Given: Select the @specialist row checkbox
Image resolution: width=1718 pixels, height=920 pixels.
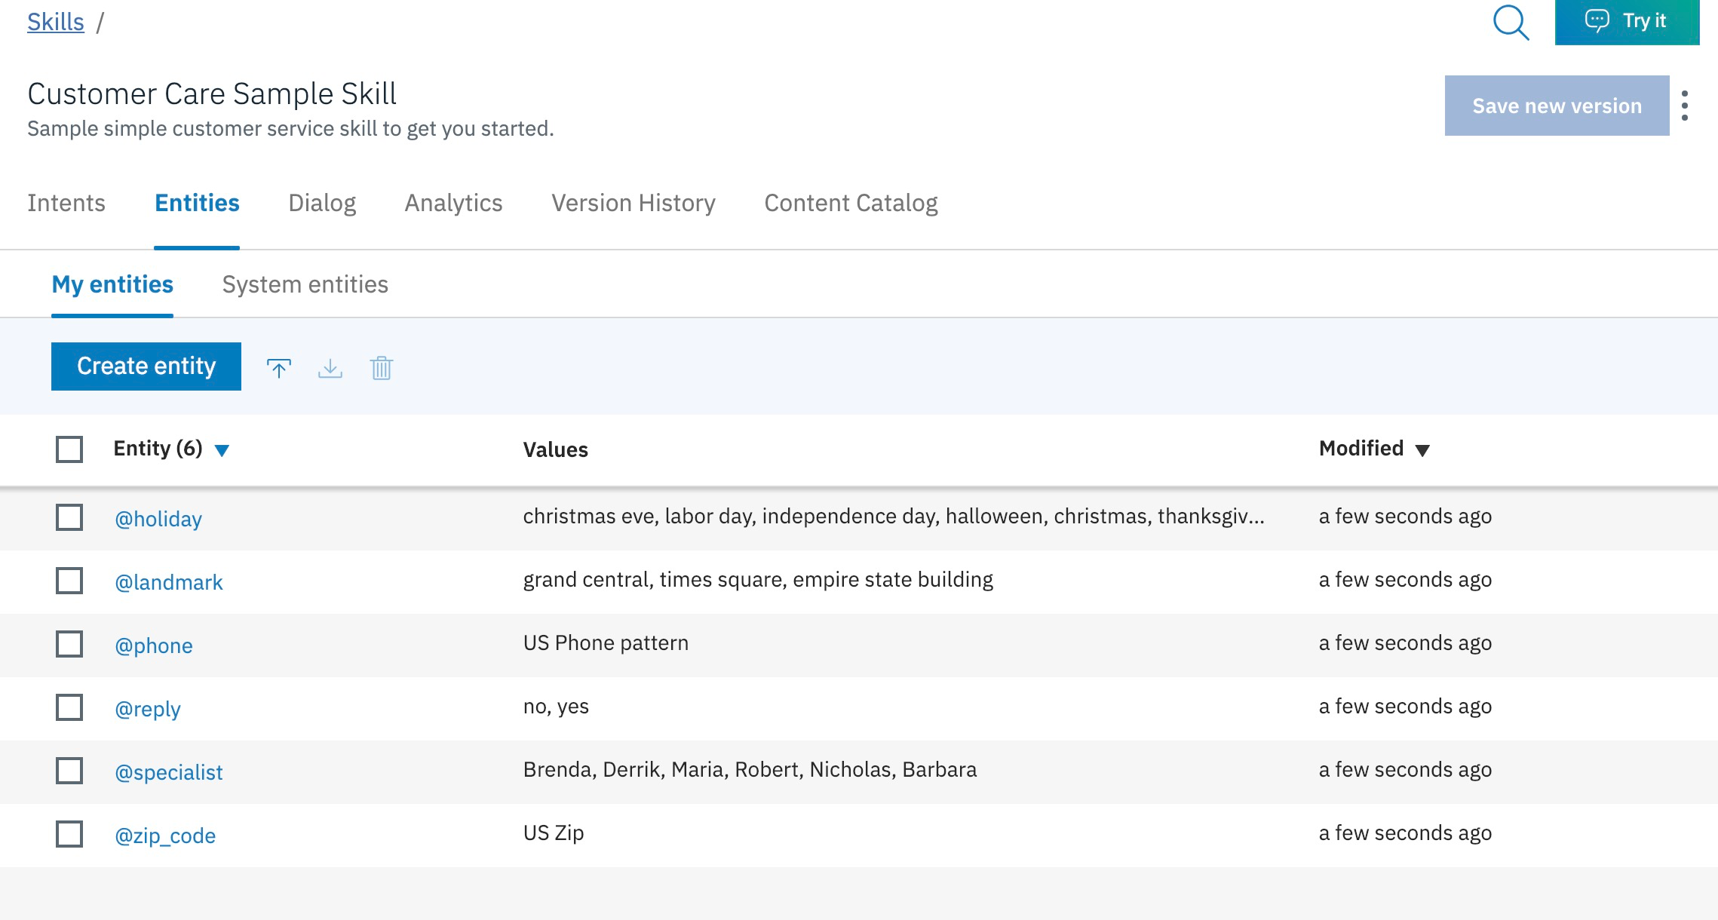Looking at the screenshot, I should coord(69,771).
